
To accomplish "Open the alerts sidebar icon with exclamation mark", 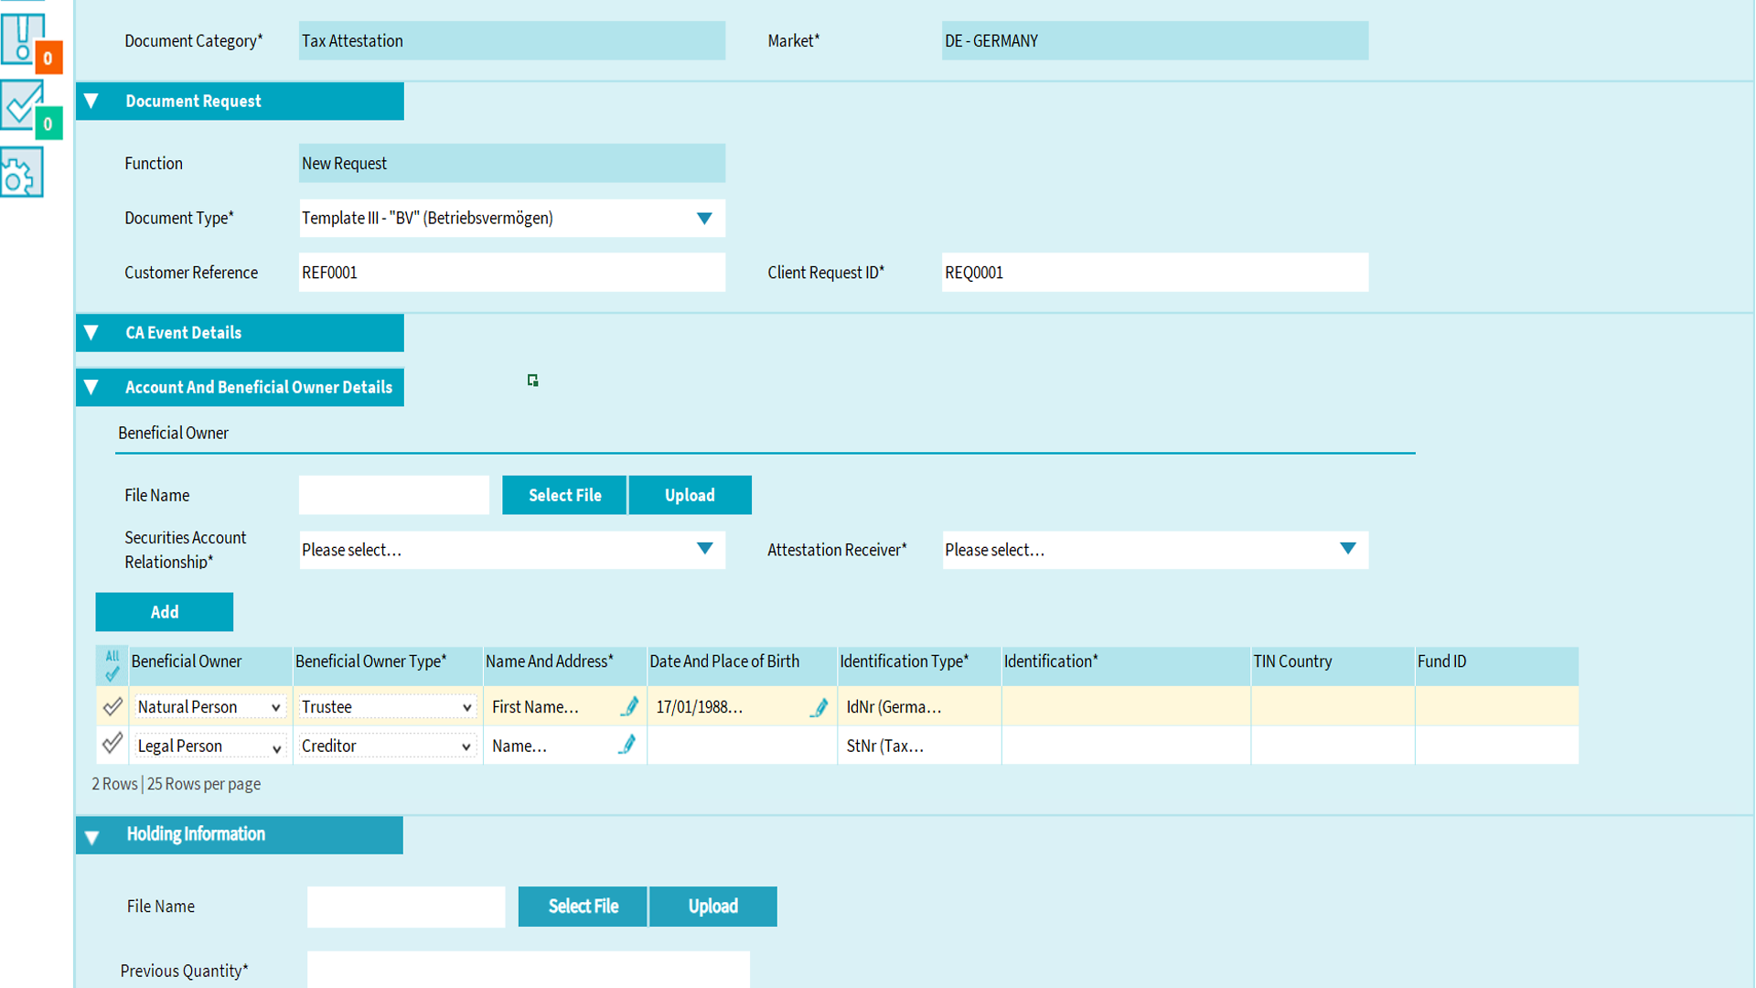I will (x=22, y=38).
